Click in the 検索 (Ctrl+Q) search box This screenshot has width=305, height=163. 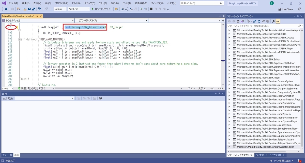[202, 3]
